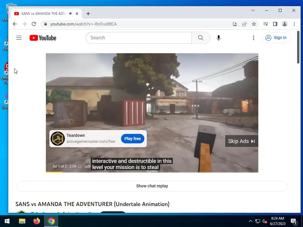Toggle Chrome side panel
Image resolution: width=303 pixels, height=227 pixels.
point(275,24)
